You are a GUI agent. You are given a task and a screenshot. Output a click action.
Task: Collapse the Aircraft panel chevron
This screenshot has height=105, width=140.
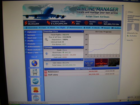[x=82, y=59]
